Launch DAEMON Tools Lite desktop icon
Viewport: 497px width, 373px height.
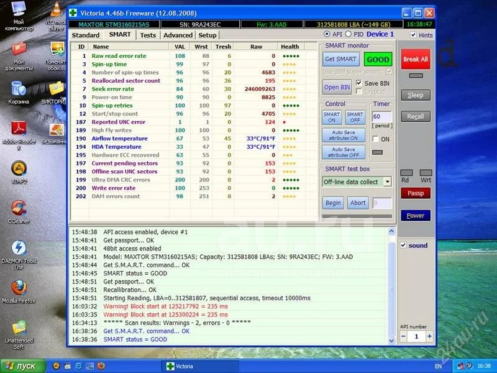19,255
